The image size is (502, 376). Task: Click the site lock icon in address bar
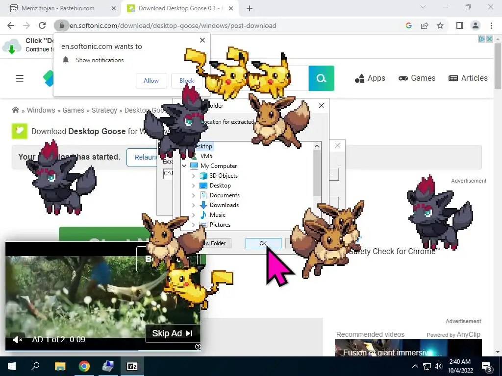point(61,25)
